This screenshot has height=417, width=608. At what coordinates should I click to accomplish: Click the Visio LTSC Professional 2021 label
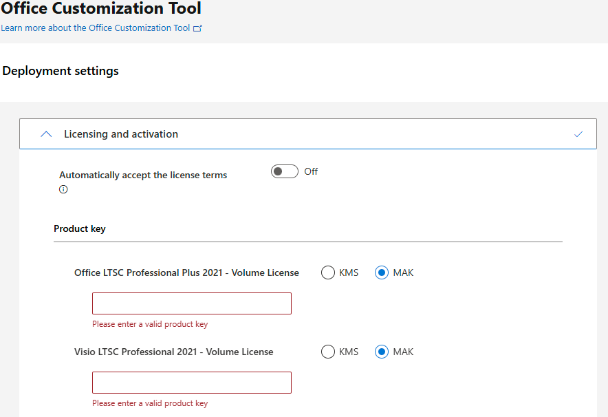tap(174, 352)
